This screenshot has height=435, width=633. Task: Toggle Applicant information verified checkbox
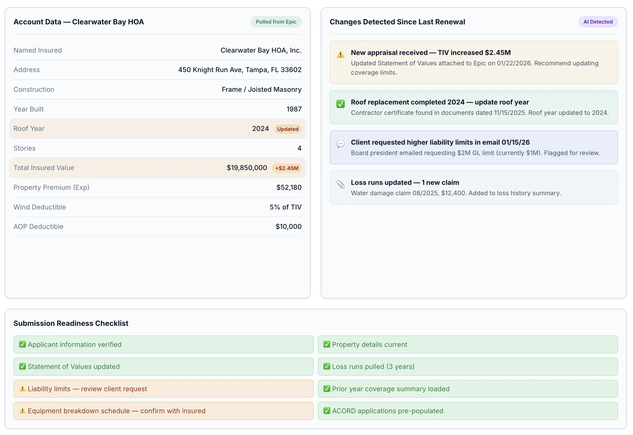(x=22, y=344)
